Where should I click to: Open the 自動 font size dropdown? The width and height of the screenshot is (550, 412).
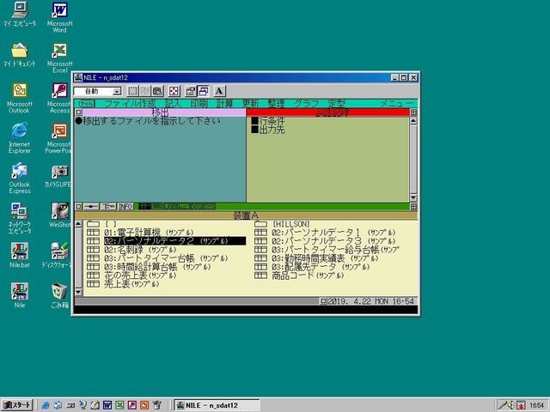click(116, 91)
